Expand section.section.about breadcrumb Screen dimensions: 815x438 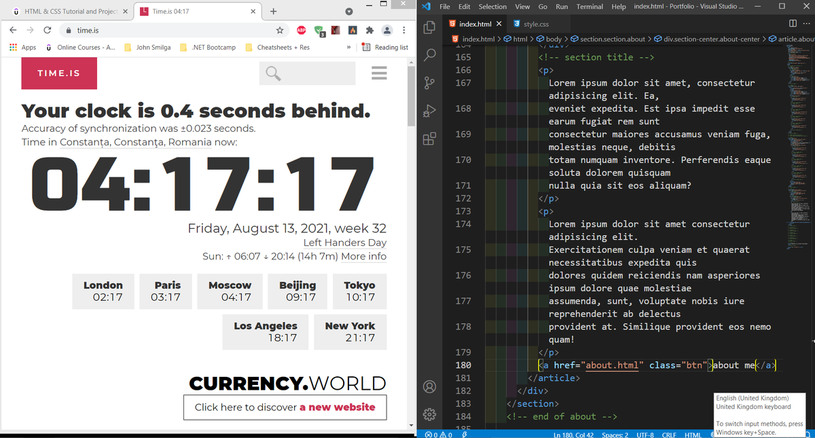[x=607, y=39]
